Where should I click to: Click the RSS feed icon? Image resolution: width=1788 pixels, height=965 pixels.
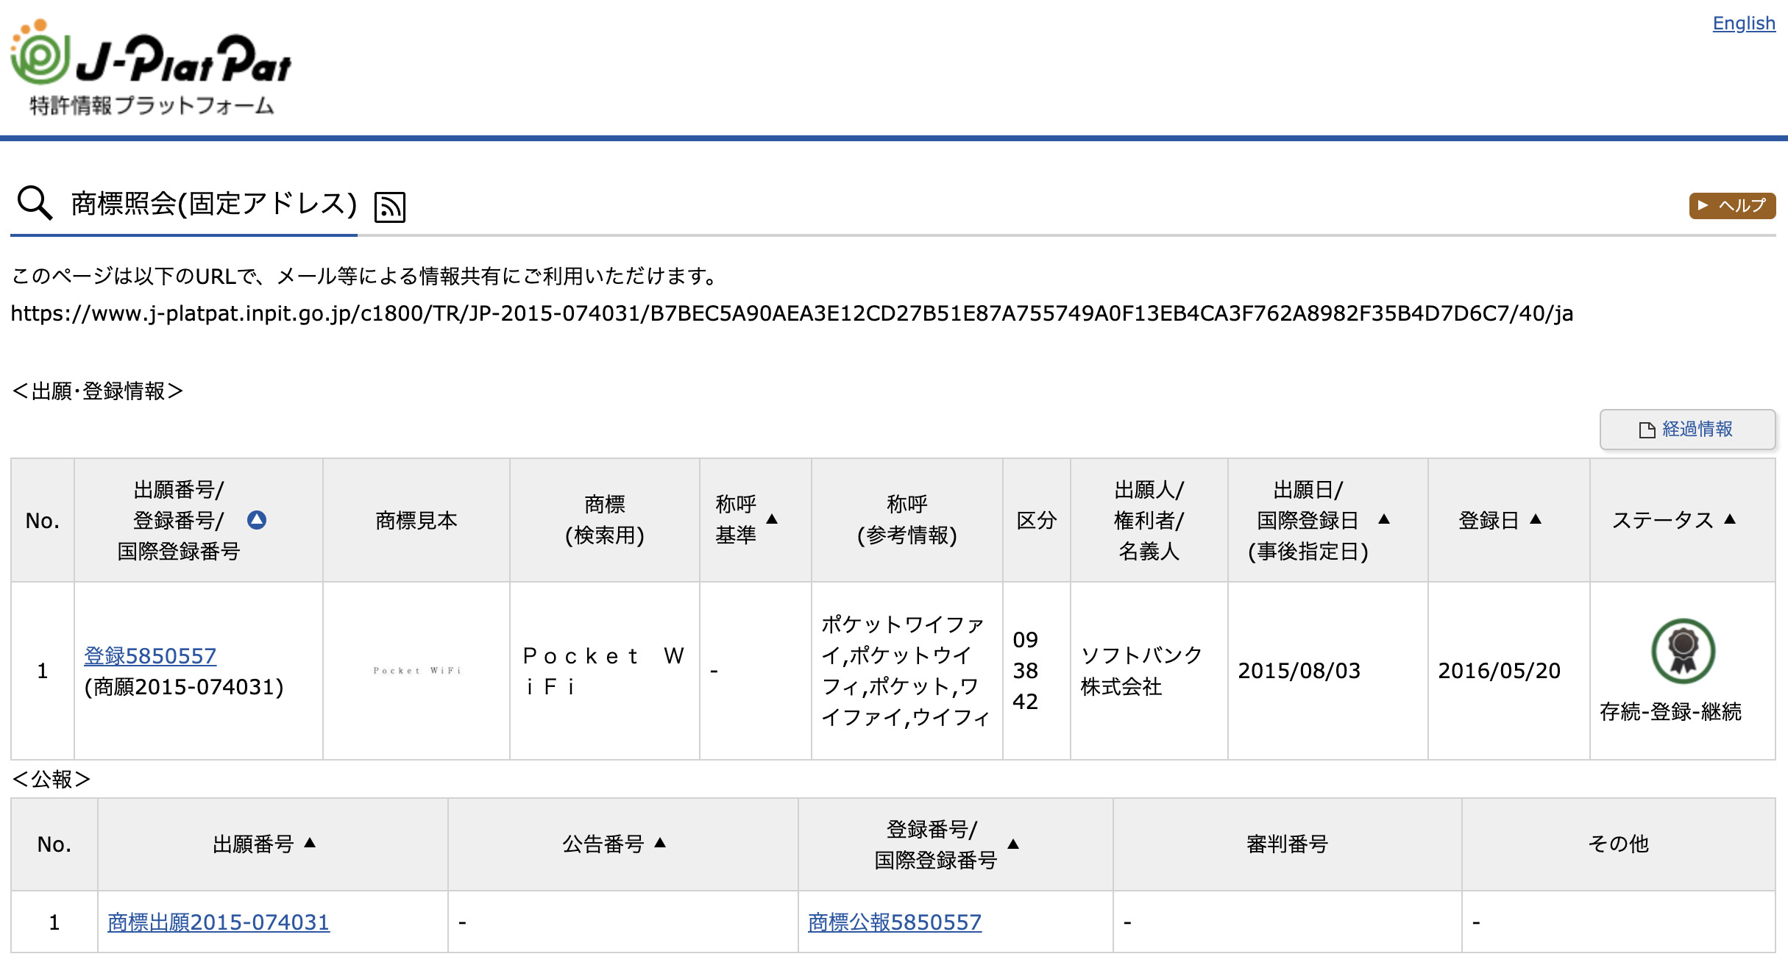coord(390,207)
